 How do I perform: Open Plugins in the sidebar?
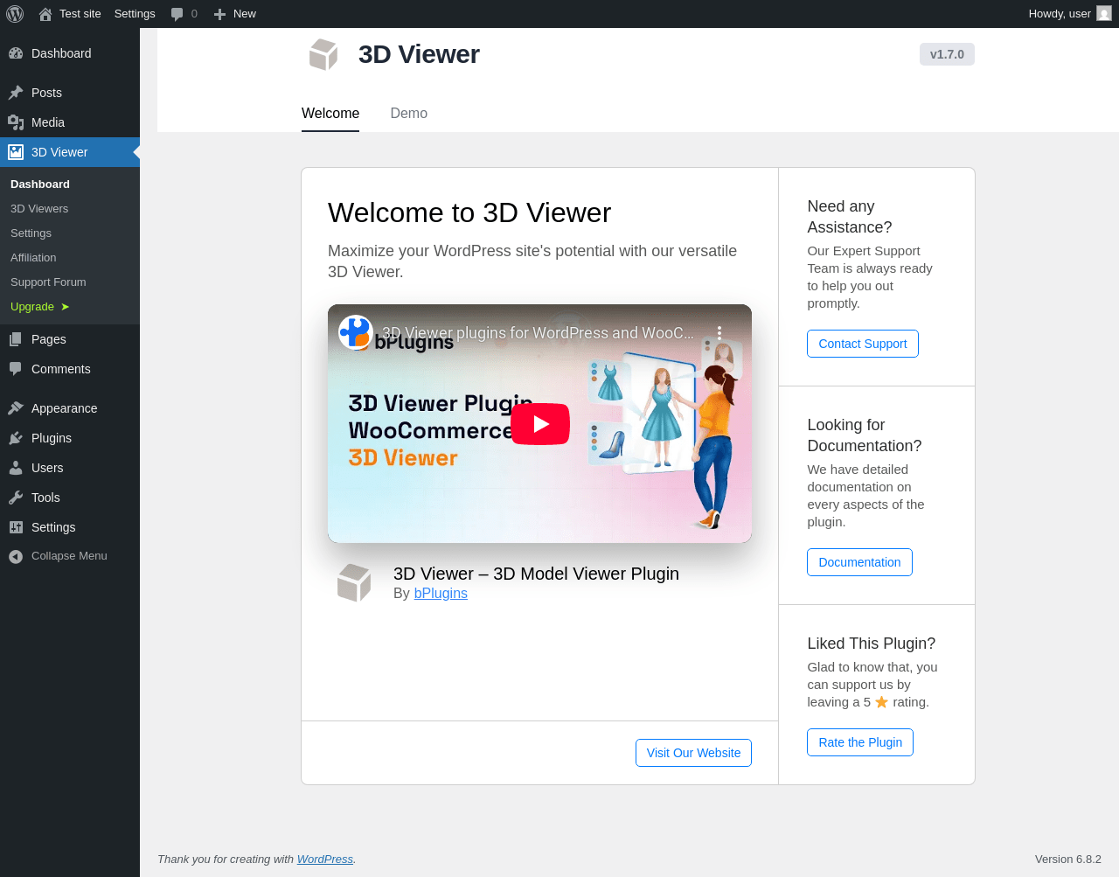click(x=52, y=438)
